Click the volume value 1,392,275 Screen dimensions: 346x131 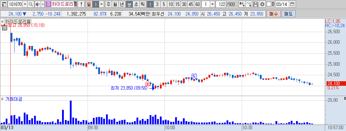[x=76, y=14]
